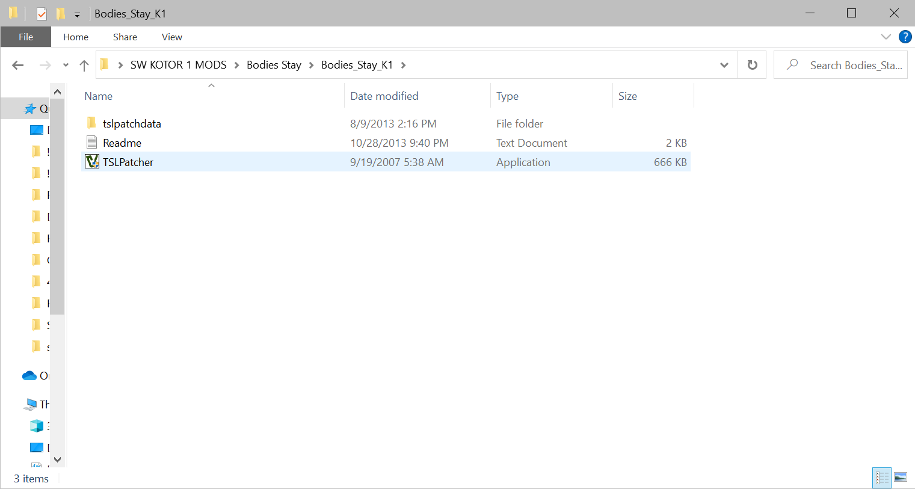Click the date 8/9/2013 2:16 PM
The width and height of the screenshot is (915, 489).
click(x=393, y=123)
